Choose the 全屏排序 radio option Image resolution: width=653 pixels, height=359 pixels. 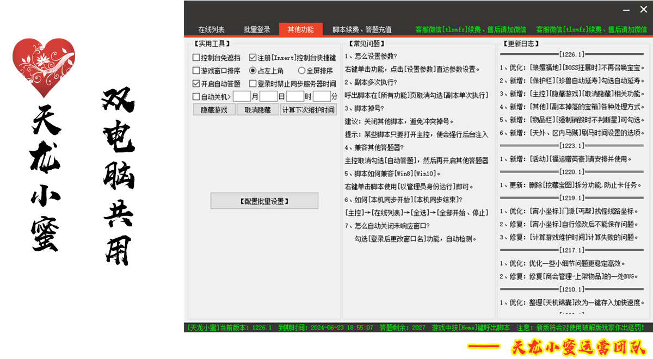[x=302, y=71]
